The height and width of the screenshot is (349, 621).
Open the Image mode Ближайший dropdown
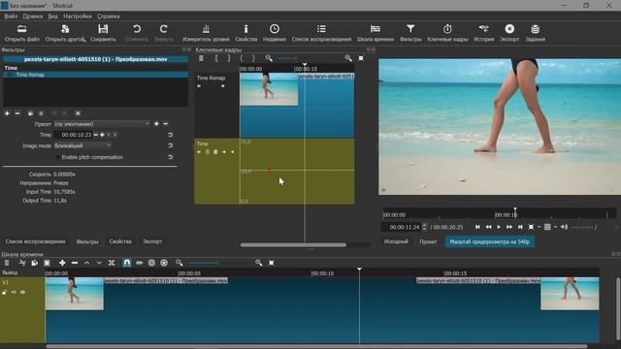click(x=82, y=145)
